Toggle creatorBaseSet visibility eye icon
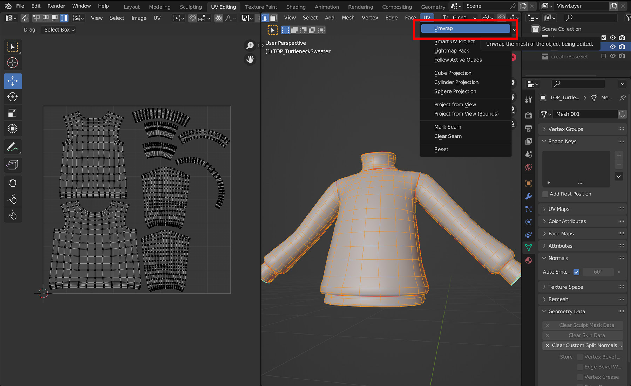This screenshot has height=386, width=631. (x=612, y=56)
